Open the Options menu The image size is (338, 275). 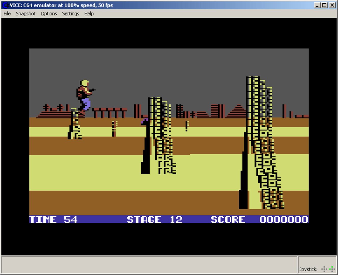click(x=49, y=13)
